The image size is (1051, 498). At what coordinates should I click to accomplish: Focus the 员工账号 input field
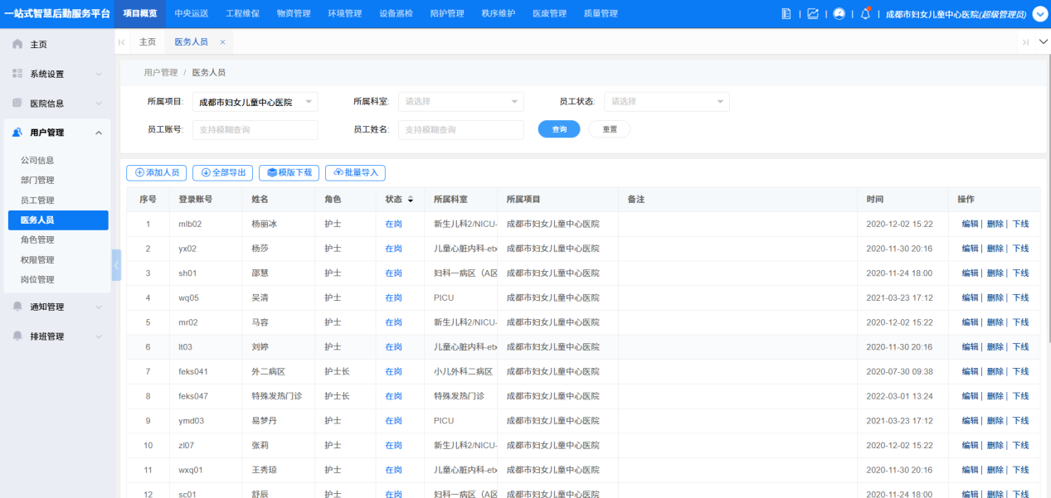pyautogui.click(x=255, y=130)
